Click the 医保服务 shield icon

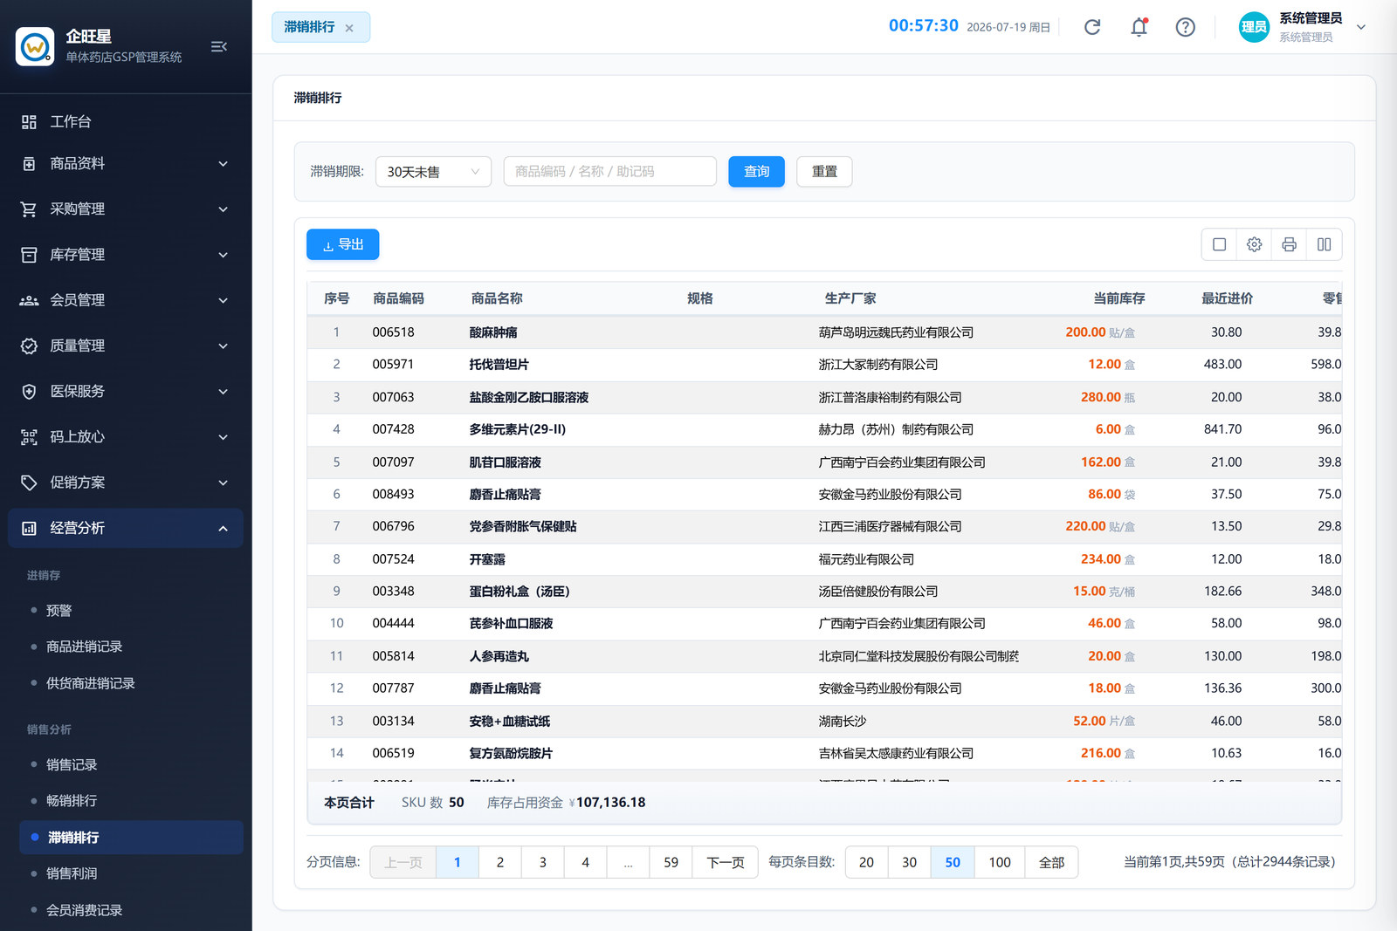(x=29, y=392)
